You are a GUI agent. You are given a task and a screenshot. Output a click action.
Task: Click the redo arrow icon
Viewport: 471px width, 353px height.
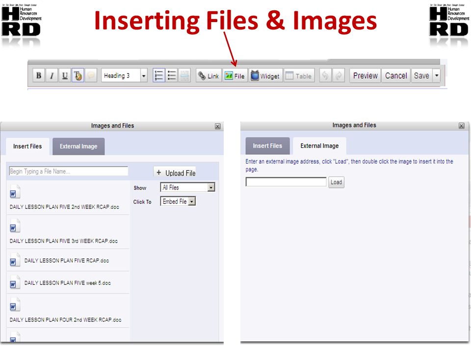pos(338,76)
